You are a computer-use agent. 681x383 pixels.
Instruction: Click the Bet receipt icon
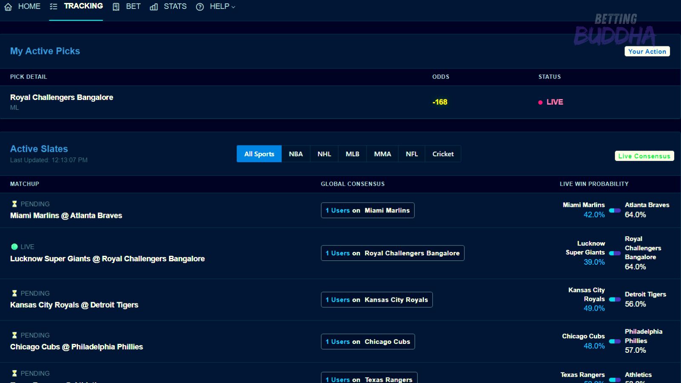(116, 7)
